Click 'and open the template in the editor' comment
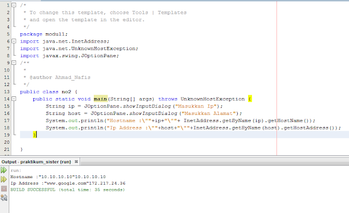The width and height of the screenshot is (349, 213). [84, 20]
